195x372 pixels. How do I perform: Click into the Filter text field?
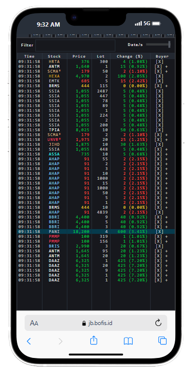tap(75, 46)
